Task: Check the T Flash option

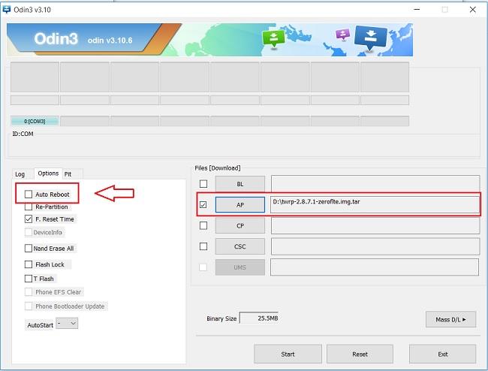Action: (29, 279)
